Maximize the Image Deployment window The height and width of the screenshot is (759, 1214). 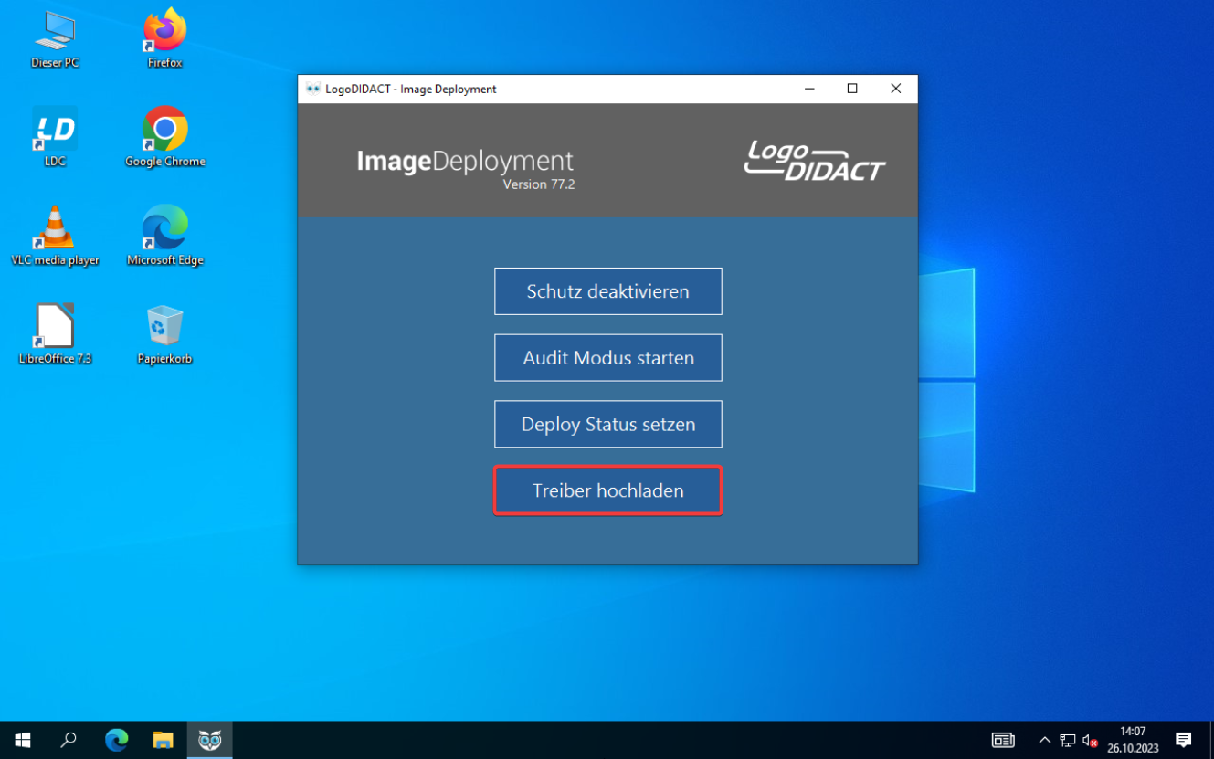(x=852, y=89)
